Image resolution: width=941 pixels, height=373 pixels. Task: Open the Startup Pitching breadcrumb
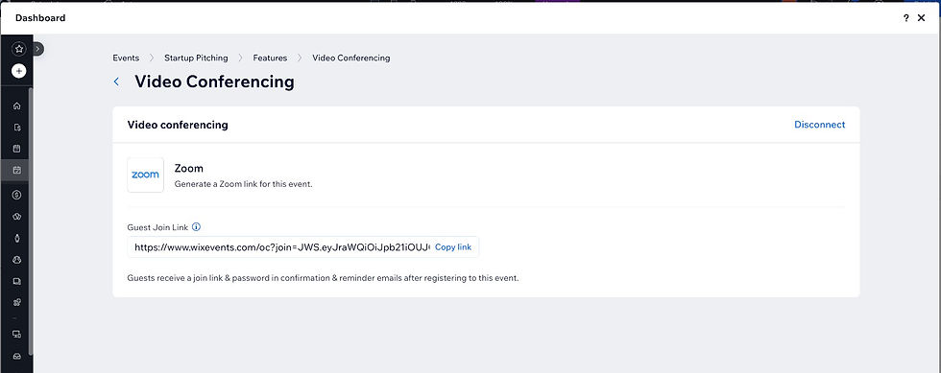tap(196, 58)
